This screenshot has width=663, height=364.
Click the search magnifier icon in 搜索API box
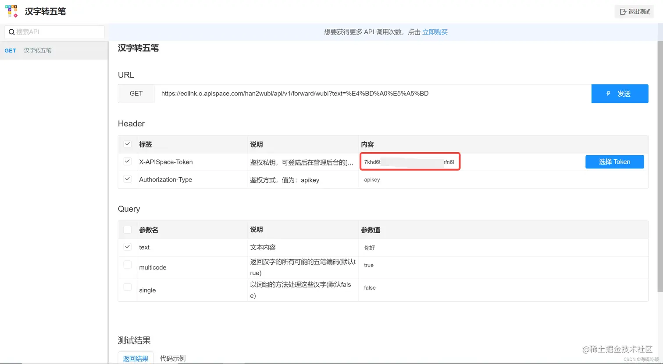point(12,32)
